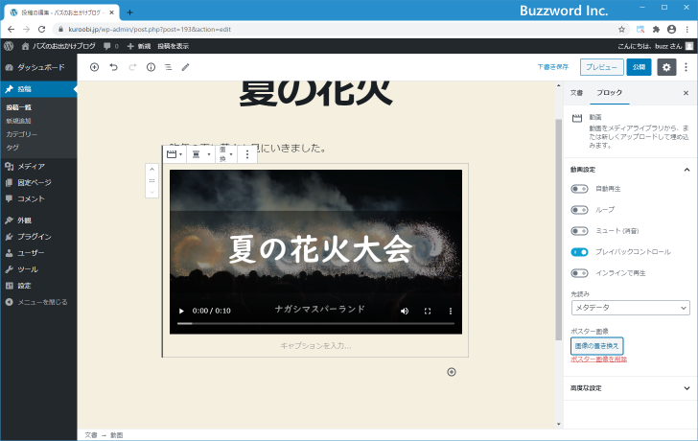Go back in browser history
Screen dimensions: 698x441
pos(12,30)
